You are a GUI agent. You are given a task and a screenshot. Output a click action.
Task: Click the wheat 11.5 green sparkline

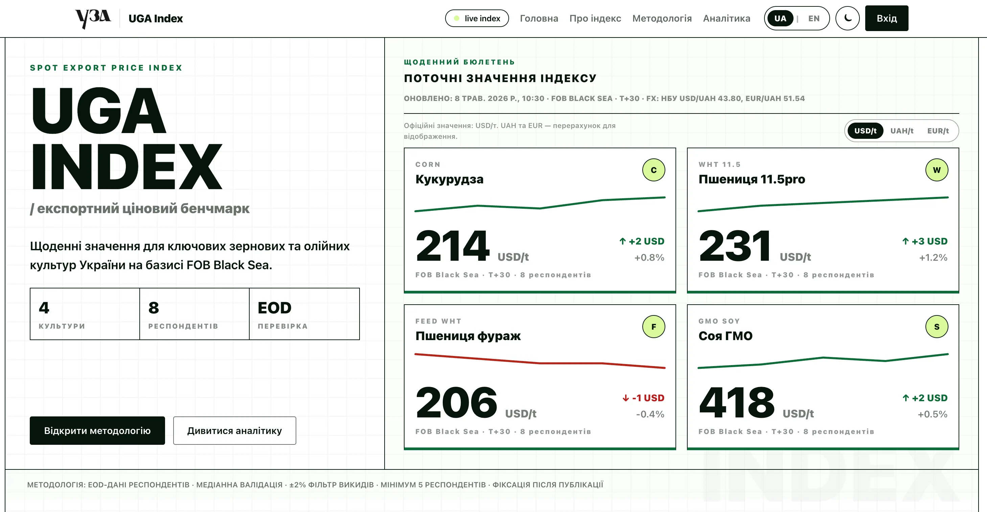coord(823,204)
